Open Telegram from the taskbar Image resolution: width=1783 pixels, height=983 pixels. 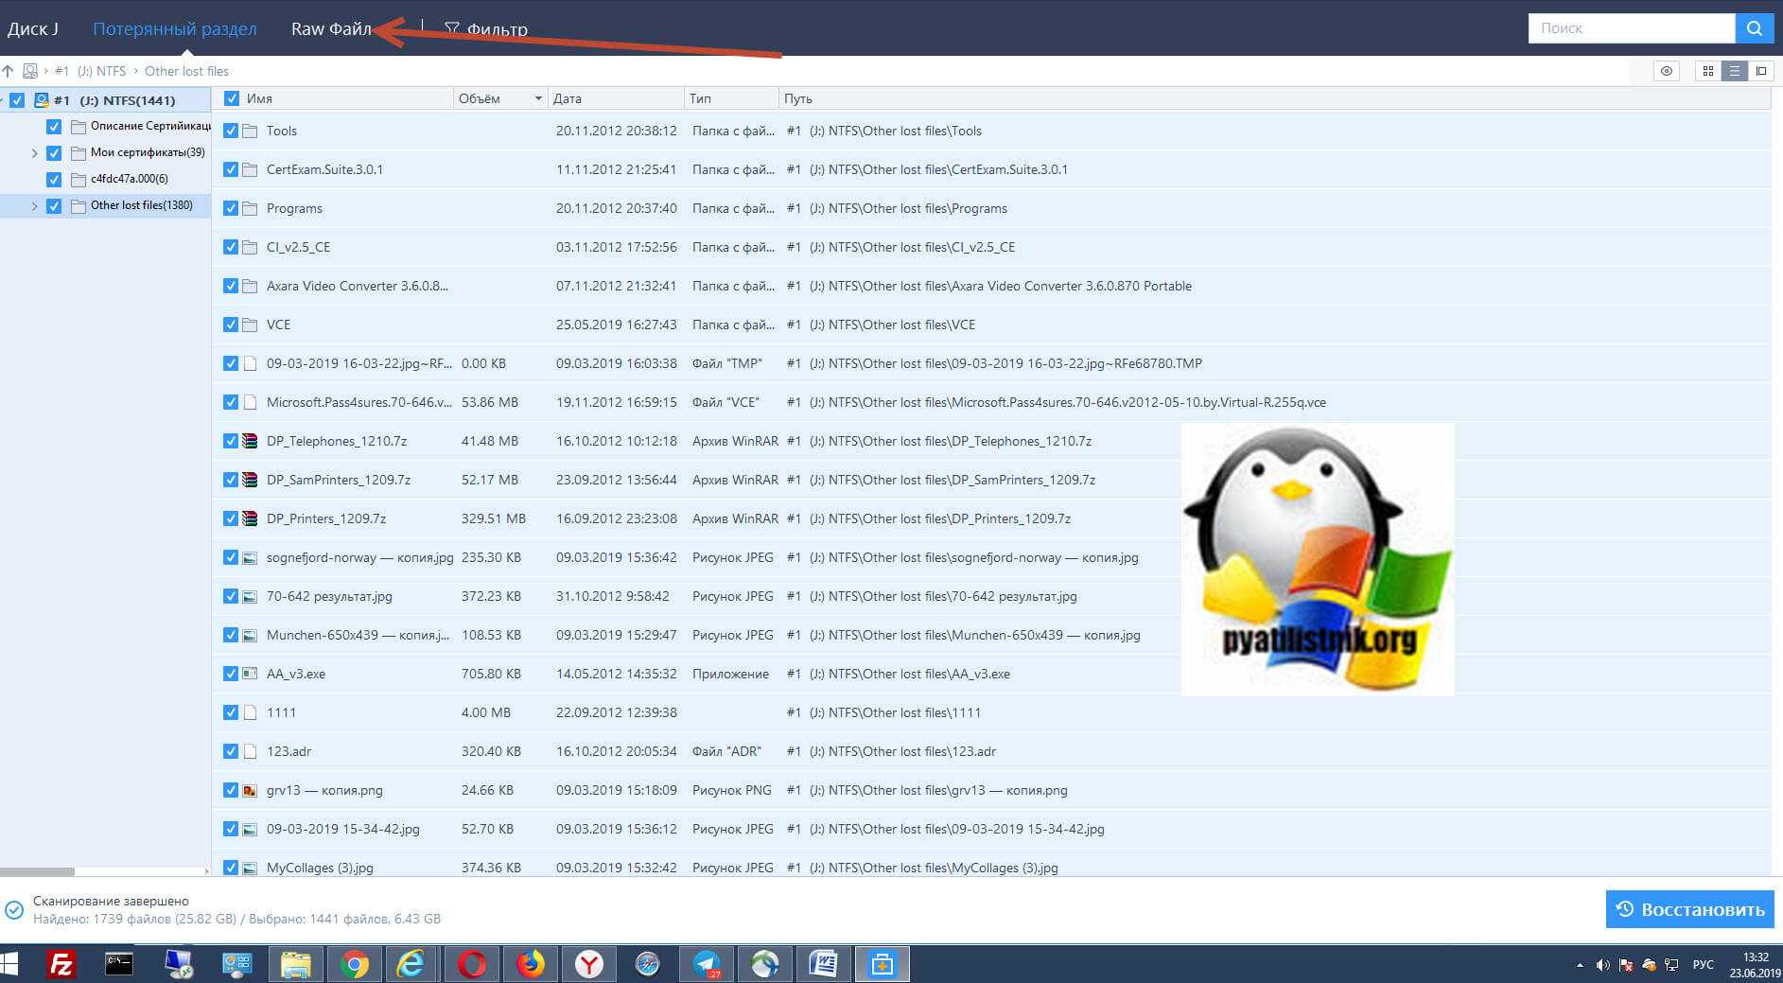(706, 964)
